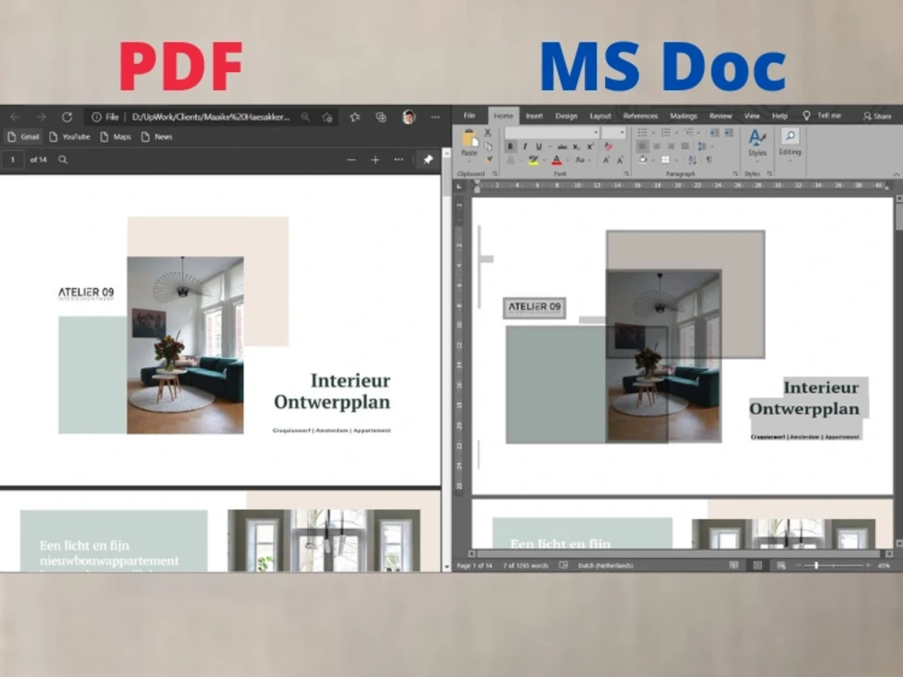Apply yellow Text Highlight Color
The image size is (903, 677).
point(532,160)
